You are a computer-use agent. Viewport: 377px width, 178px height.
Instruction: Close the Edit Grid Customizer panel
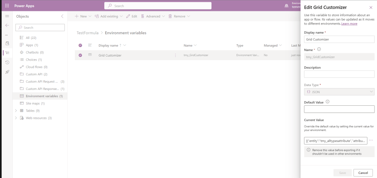click(371, 8)
